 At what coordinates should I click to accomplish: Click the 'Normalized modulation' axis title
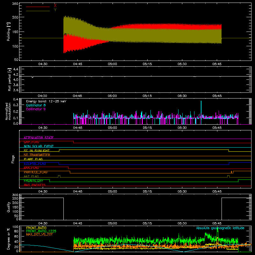8,111
